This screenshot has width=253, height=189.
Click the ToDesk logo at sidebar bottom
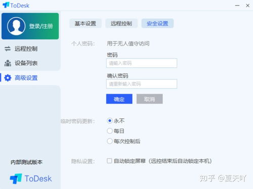pos(31,178)
